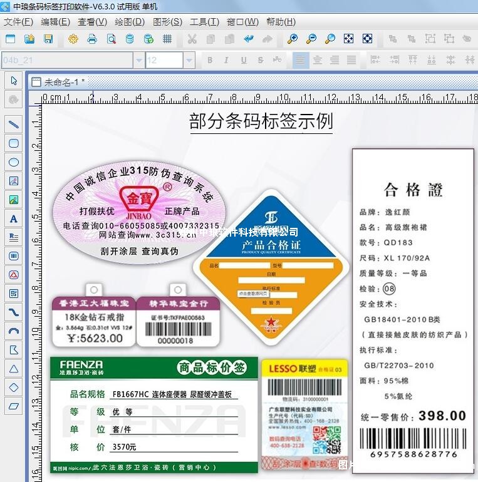Image resolution: width=478 pixels, height=482 pixels.
Task: Select the text tool A
Action: [14, 218]
